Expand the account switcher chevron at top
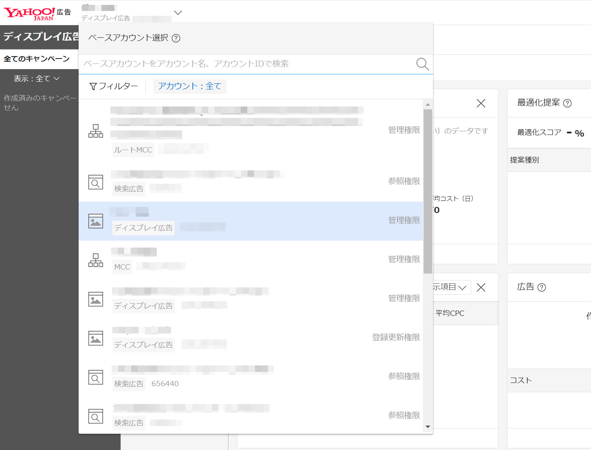This screenshot has width=591, height=450. pyautogui.click(x=178, y=13)
